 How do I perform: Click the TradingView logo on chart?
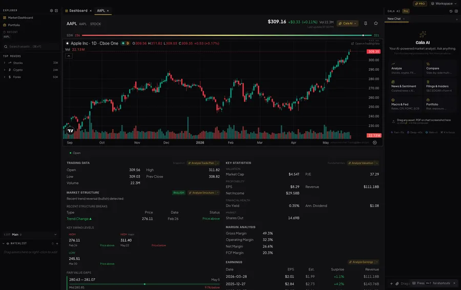(x=70, y=131)
